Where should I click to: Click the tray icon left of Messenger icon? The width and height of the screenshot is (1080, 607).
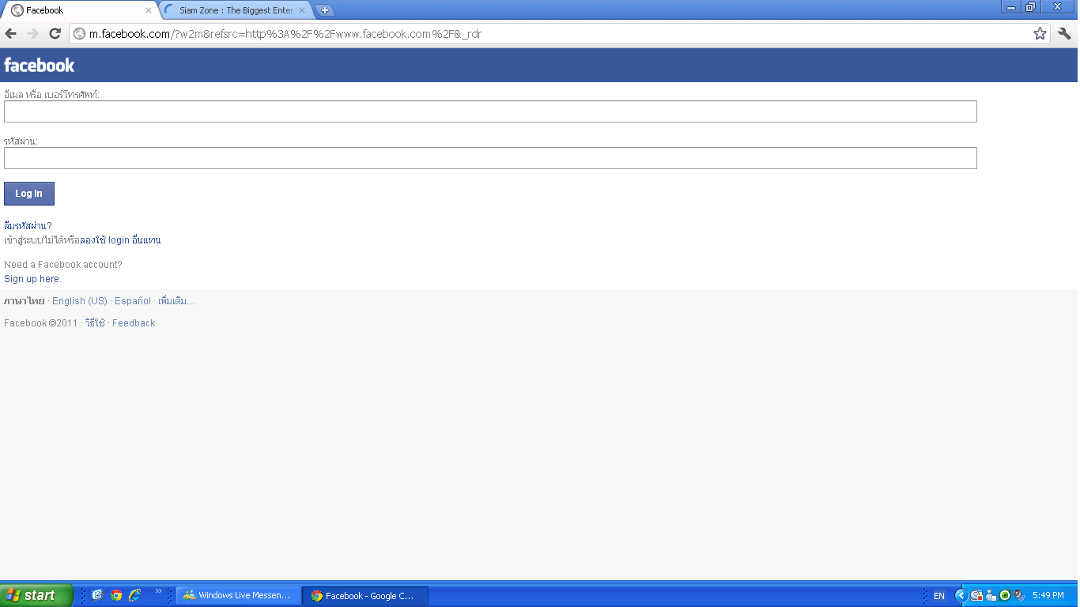point(976,595)
